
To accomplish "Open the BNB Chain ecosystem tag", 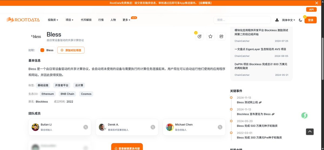I will (x=67, y=94).
